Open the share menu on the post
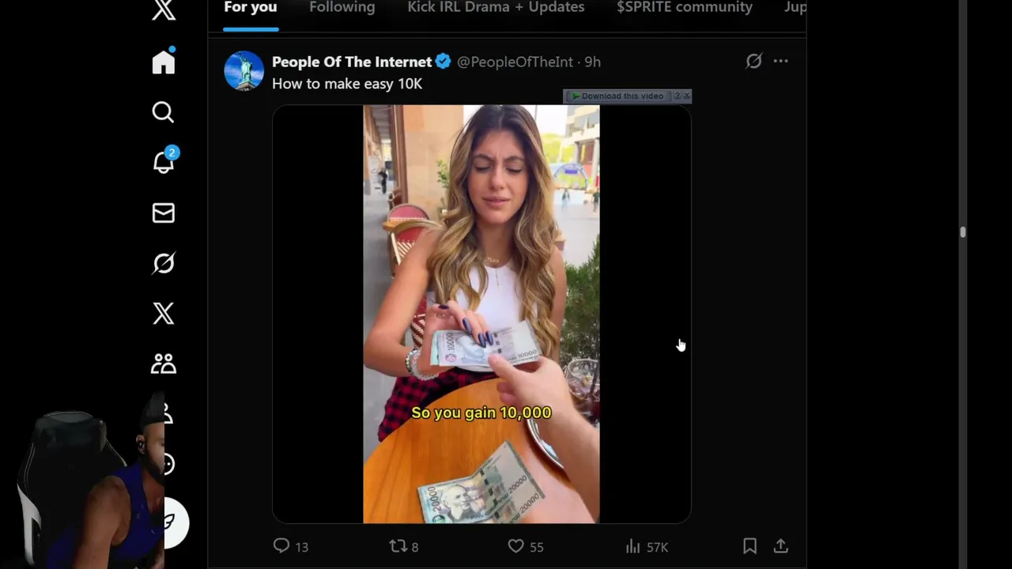1012x569 pixels. pos(780,546)
